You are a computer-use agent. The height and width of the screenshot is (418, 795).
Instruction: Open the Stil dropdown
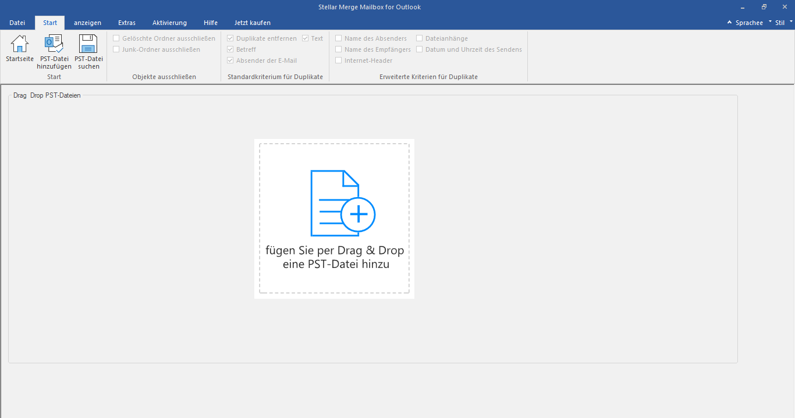click(x=784, y=23)
